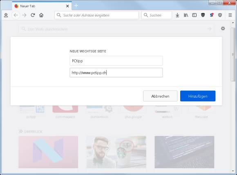The height and width of the screenshot is (175, 237).
Task: Click the Das Web durchsuchen search box
Action: pos(116,29)
